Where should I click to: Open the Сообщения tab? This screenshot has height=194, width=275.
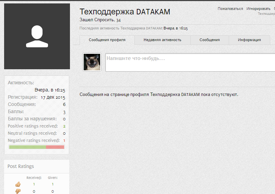[x=210, y=40]
